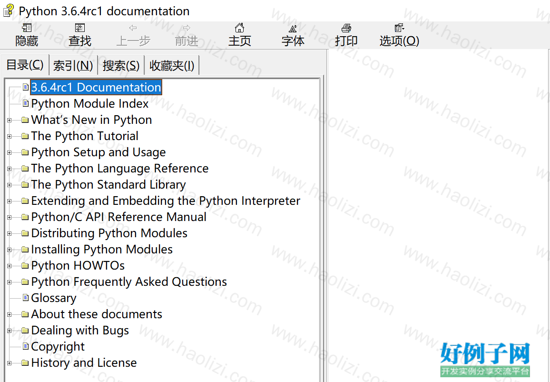This screenshot has width=550, height=382.
Task: Click the 前进 (Forward) arrow icon
Action: click(187, 28)
